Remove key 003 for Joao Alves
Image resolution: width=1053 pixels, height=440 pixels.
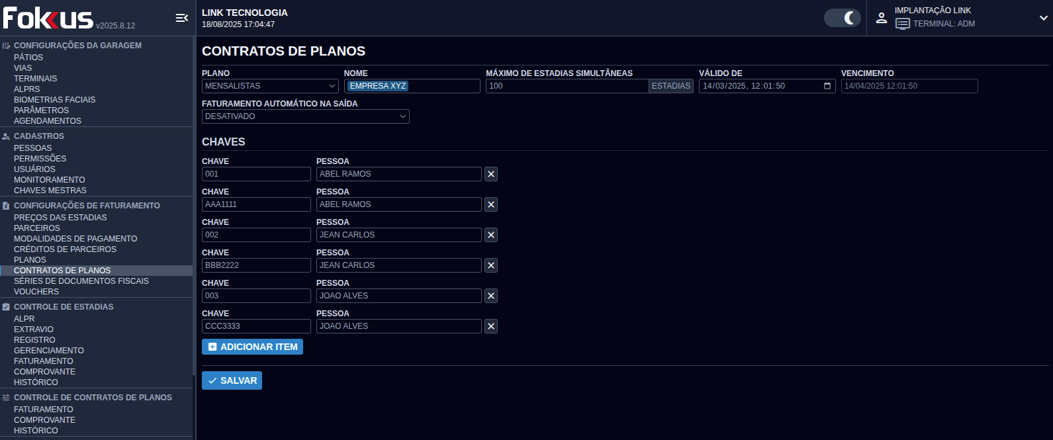coord(491,296)
